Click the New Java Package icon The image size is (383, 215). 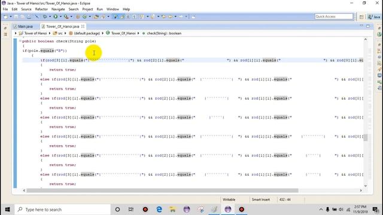[78, 17]
